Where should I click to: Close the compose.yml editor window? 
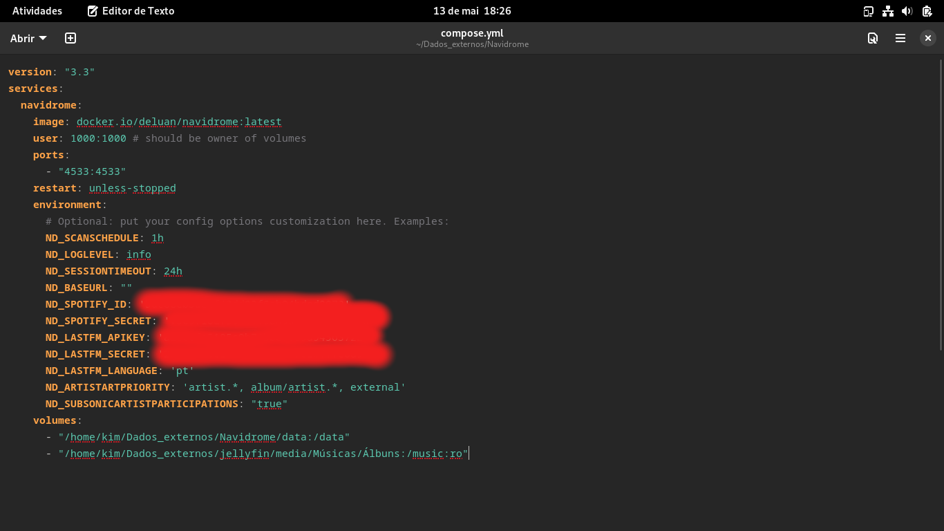928,39
